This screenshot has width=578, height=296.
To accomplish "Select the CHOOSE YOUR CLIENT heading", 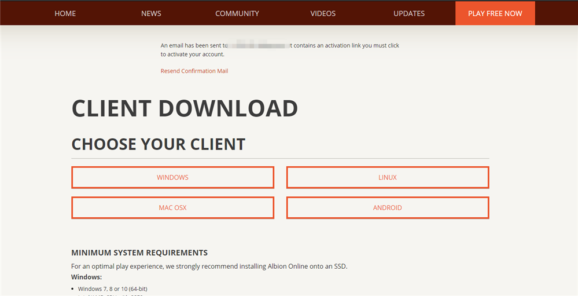I will coord(159,144).
